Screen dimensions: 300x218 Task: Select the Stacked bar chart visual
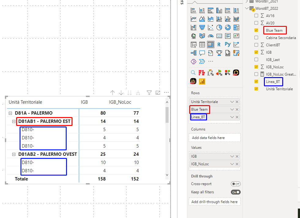(194, 10)
